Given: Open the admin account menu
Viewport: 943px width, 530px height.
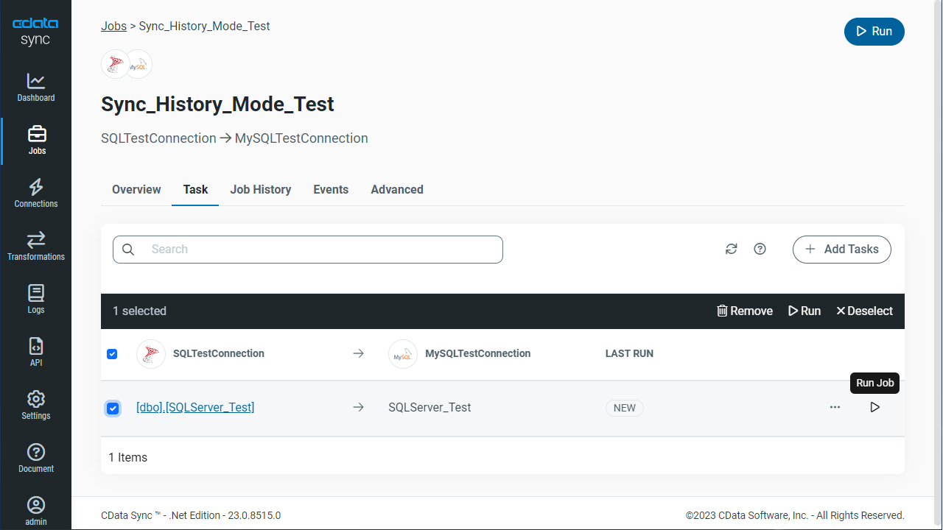Looking at the screenshot, I should [35, 509].
